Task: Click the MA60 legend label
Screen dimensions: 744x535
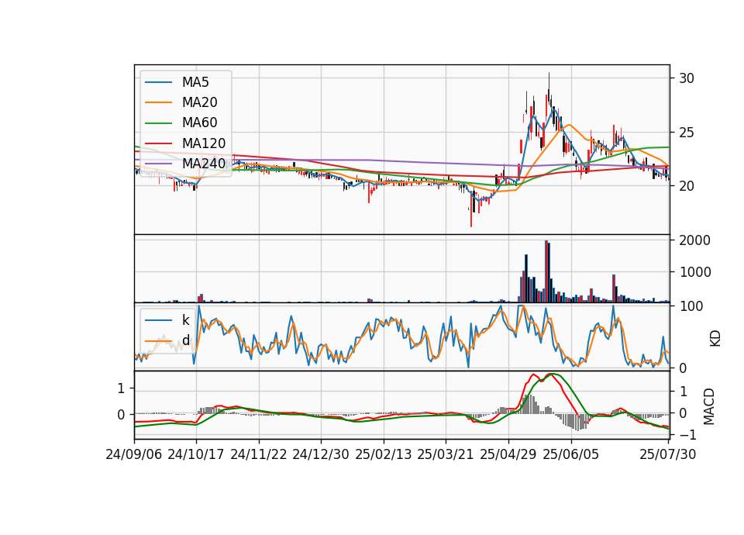Action: [199, 123]
